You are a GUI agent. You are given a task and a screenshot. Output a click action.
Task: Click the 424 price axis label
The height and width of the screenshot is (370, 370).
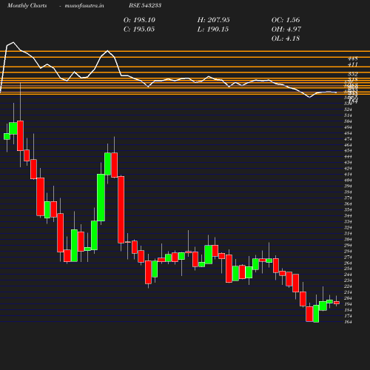coord(348,169)
